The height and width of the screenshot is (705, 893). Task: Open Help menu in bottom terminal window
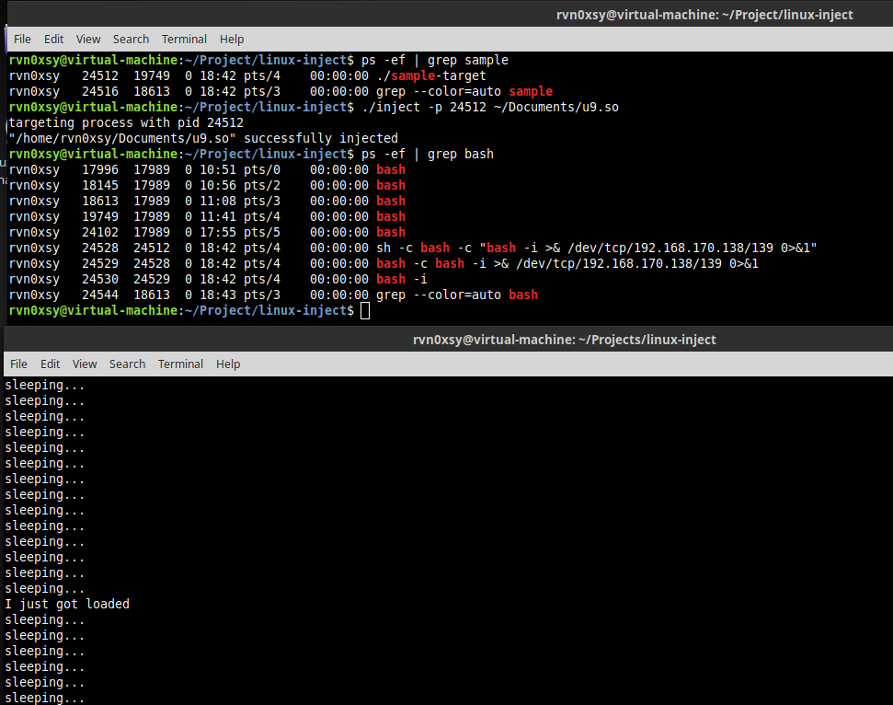pyautogui.click(x=228, y=364)
